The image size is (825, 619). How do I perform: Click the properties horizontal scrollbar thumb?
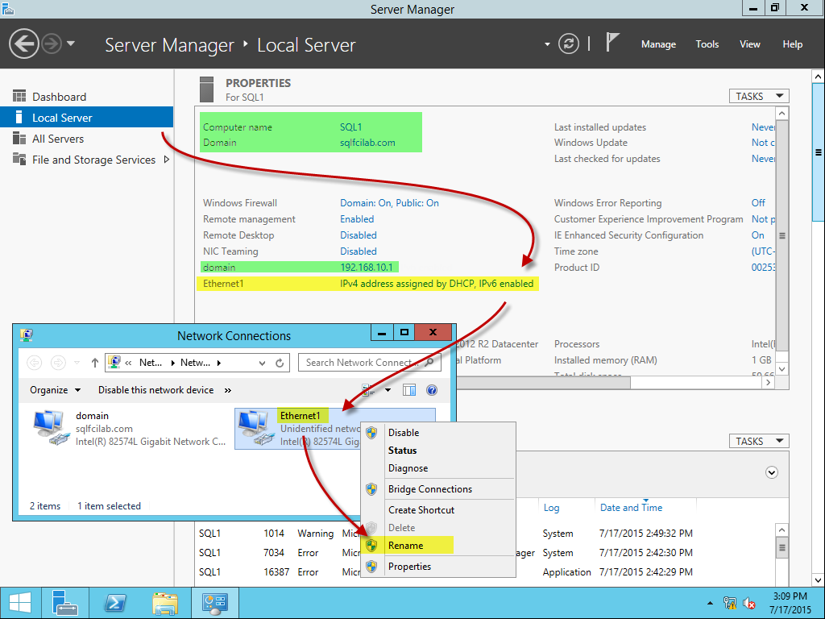point(544,383)
